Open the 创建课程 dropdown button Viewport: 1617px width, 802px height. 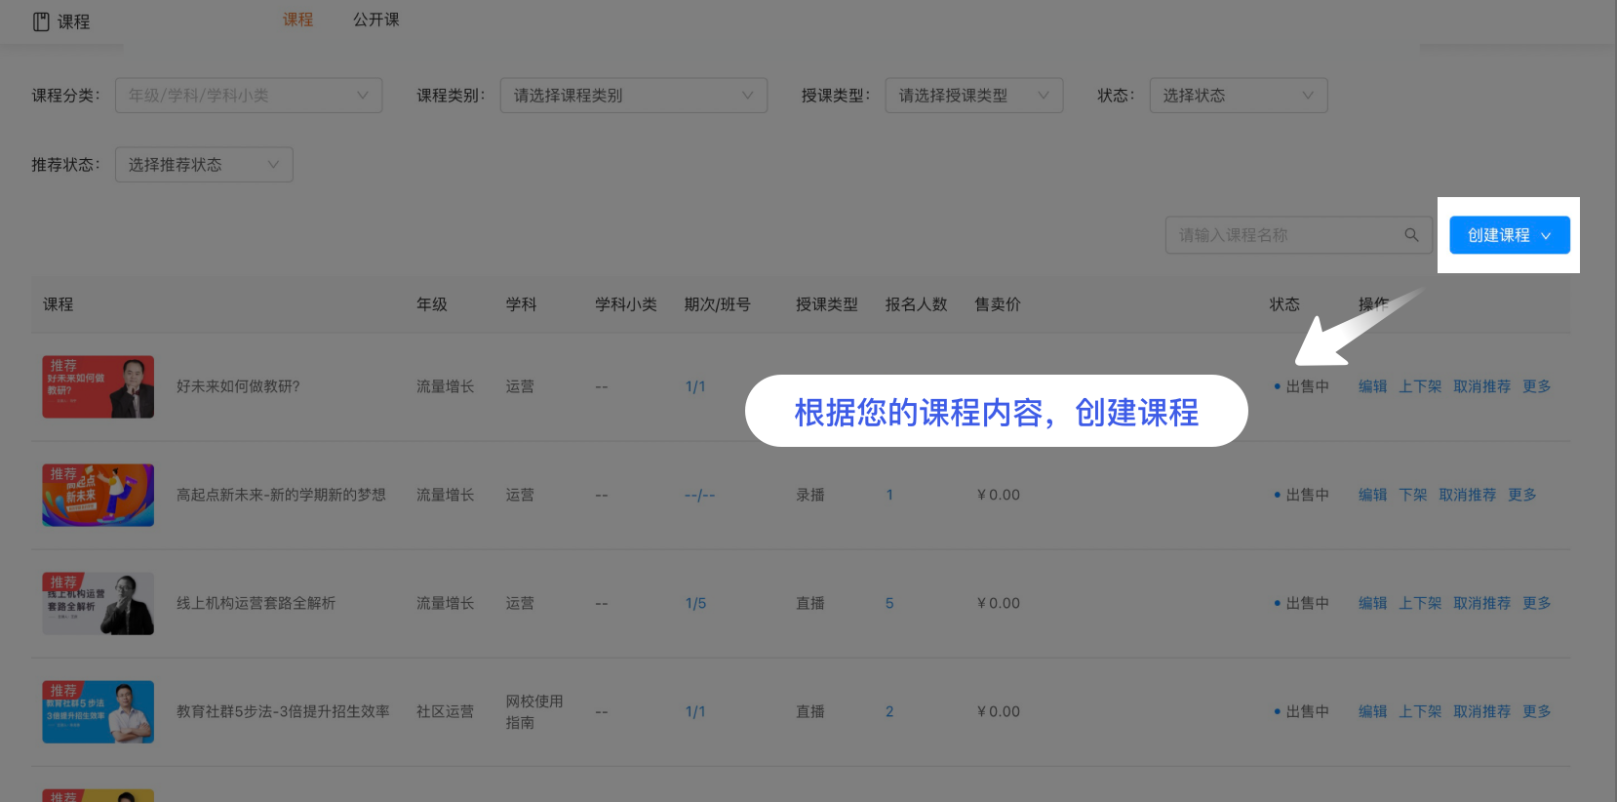coord(1509,235)
